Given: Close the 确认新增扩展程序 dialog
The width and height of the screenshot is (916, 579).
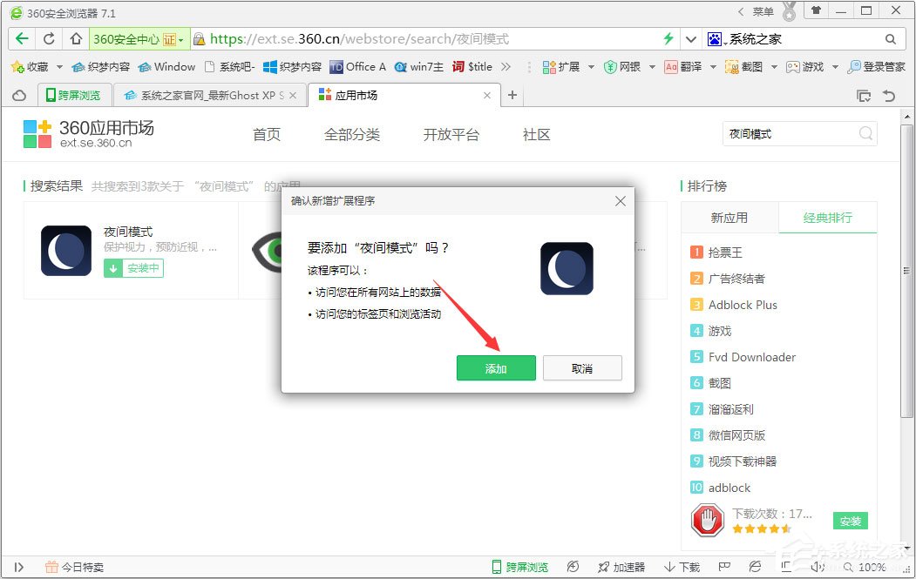Looking at the screenshot, I should pyautogui.click(x=621, y=201).
